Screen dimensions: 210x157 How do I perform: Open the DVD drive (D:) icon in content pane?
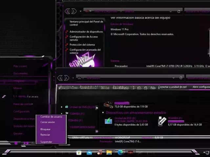109,121
